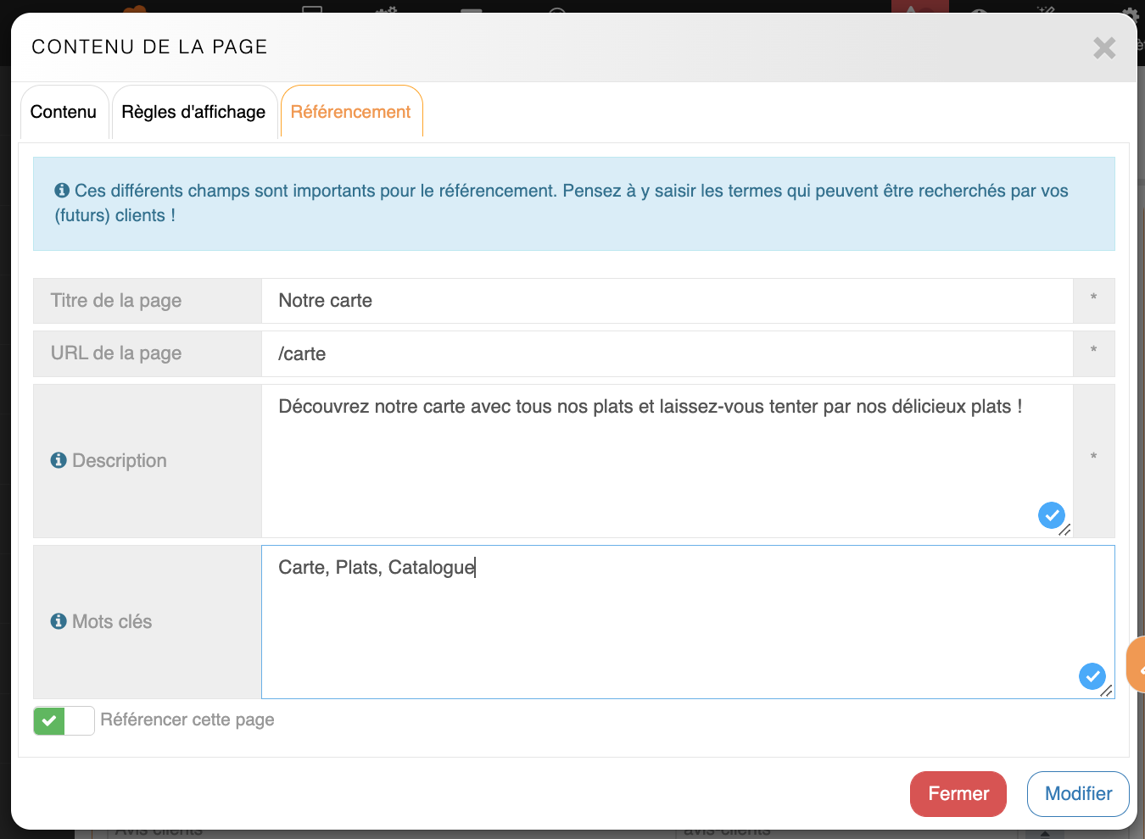Click the blue checkmark in the Description field
Viewport: 1145px width, 839px height.
point(1051,514)
